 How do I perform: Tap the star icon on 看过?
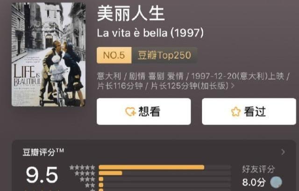(236, 112)
